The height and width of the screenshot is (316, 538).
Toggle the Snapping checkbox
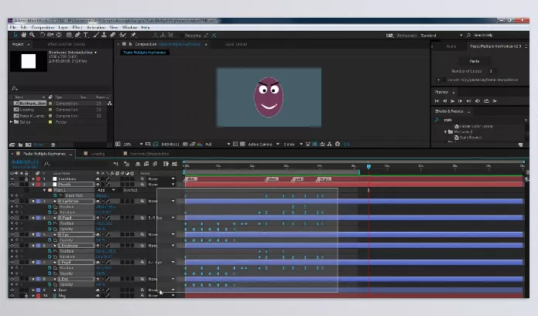181,36
